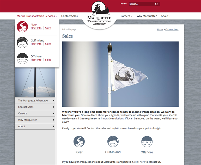Click the Home link in red header
The width and height of the screenshot is (201, 165).
click(x=124, y=4)
